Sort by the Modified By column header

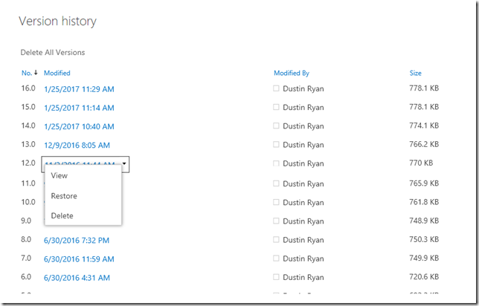(x=292, y=73)
